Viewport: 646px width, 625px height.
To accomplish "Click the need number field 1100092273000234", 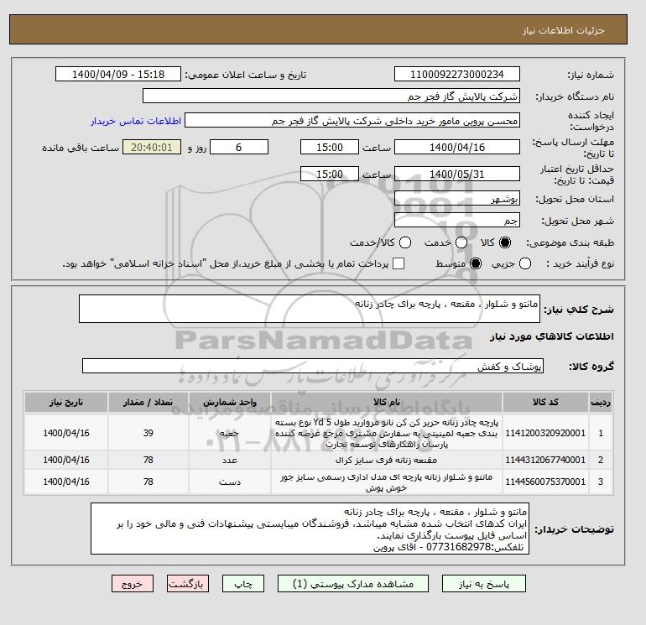I will click(457, 74).
